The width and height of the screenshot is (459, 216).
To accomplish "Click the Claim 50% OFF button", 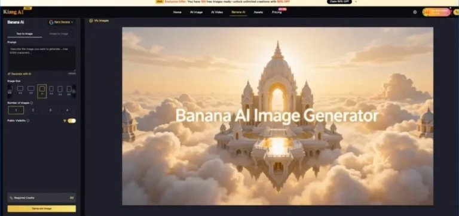I will point(339,1).
